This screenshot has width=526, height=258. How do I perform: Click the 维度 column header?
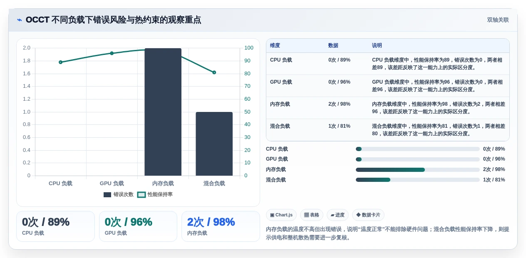coord(275,46)
